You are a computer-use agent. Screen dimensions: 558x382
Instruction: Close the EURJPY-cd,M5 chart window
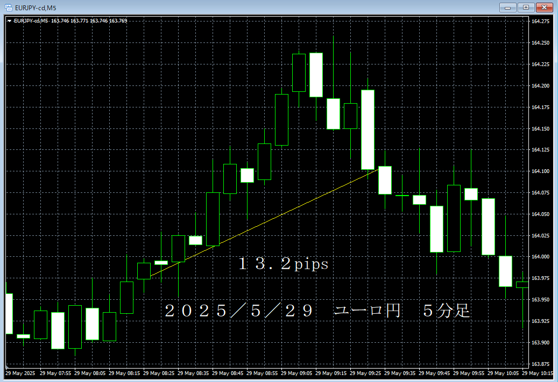(x=545, y=8)
